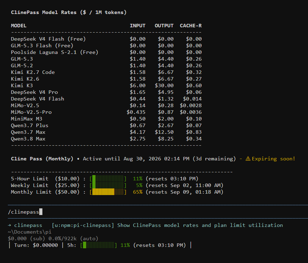
Task: Click the $30.00 output price for Kimi K3
Action: [x=164, y=85]
